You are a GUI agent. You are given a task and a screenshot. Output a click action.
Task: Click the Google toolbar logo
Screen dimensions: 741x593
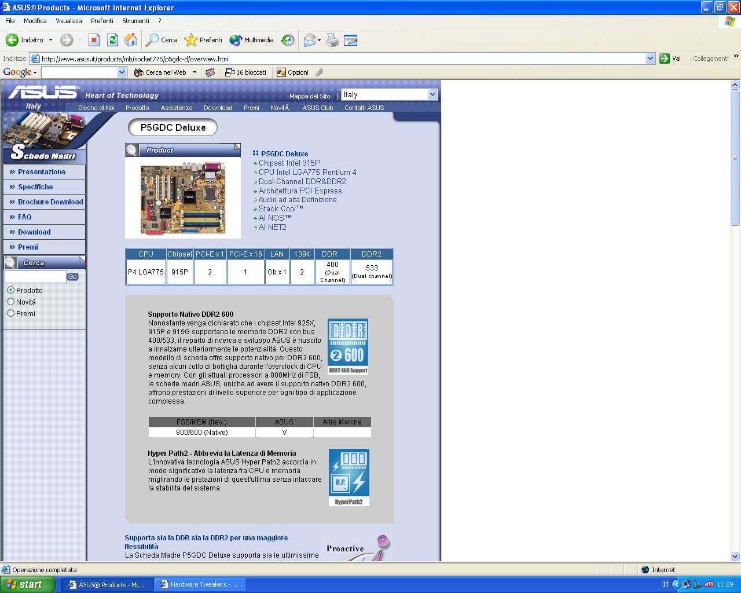(17, 72)
